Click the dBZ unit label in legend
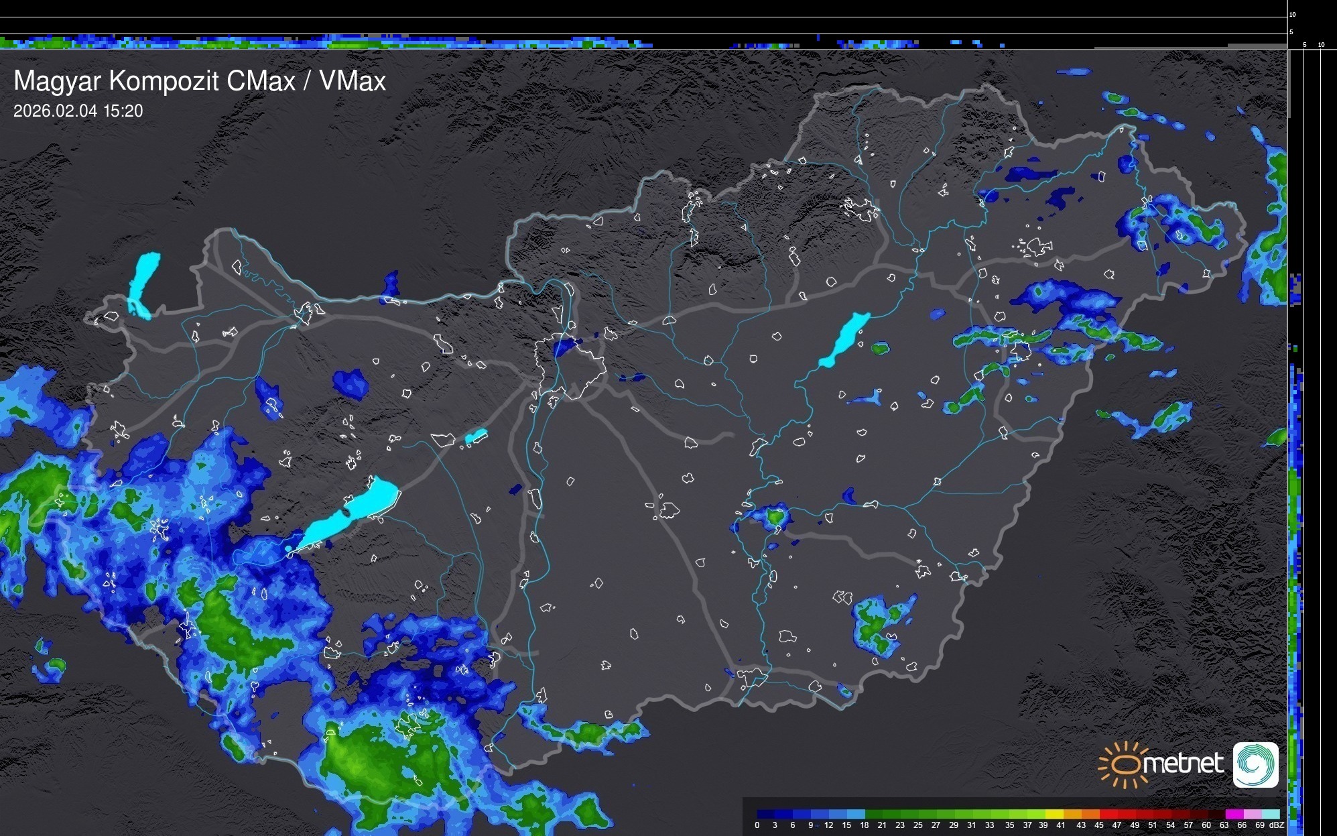 click(x=1277, y=825)
